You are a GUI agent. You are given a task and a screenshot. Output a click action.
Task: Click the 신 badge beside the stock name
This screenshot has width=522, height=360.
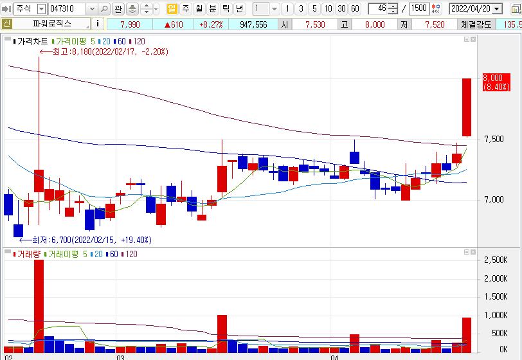6,24
